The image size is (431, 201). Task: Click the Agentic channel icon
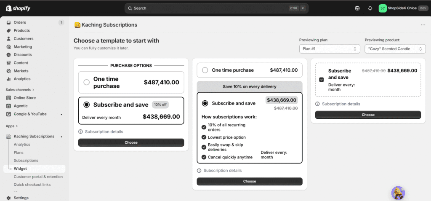(x=8, y=106)
